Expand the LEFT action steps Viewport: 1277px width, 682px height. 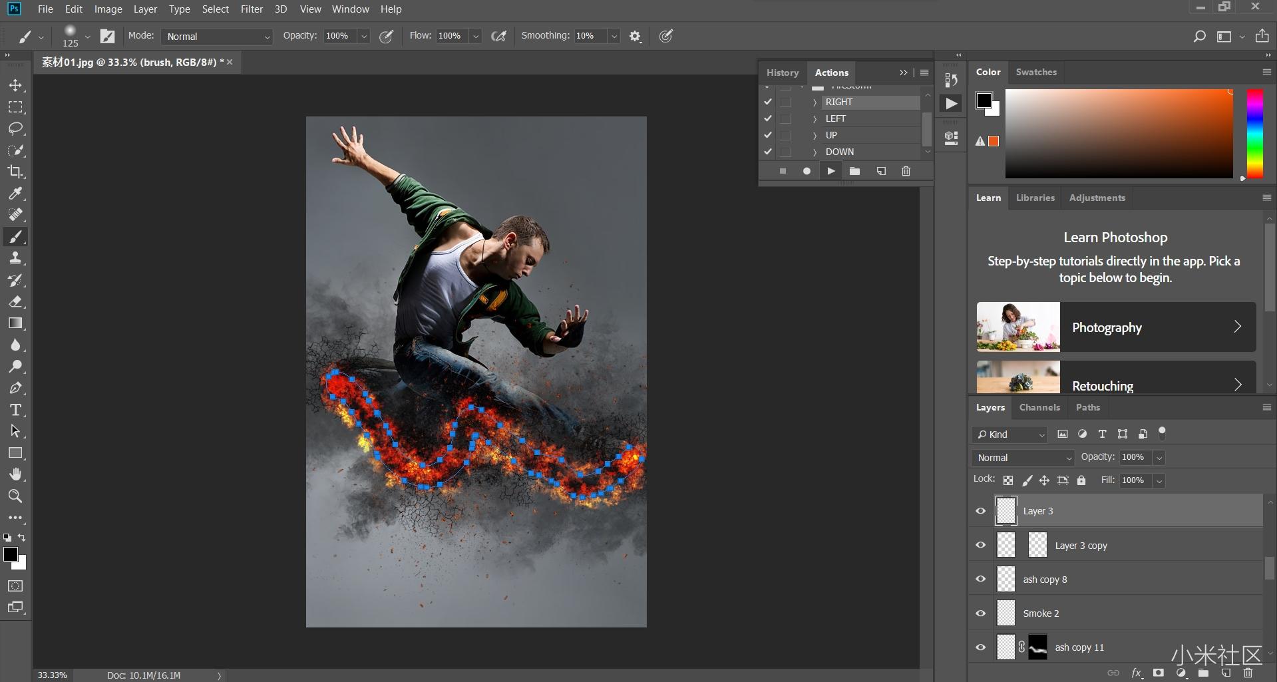[x=815, y=119]
